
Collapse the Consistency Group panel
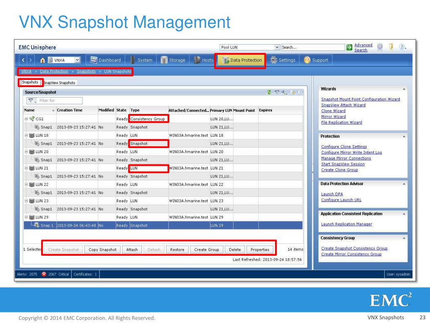pos(404,238)
